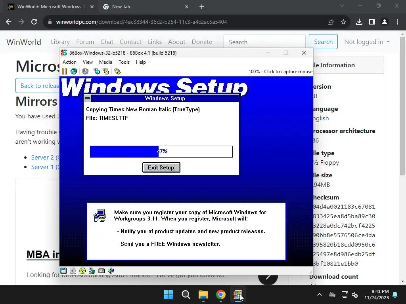Click the 86Box title bar app icon
The height and width of the screenshot is (304, 406).
click(64, 53)
